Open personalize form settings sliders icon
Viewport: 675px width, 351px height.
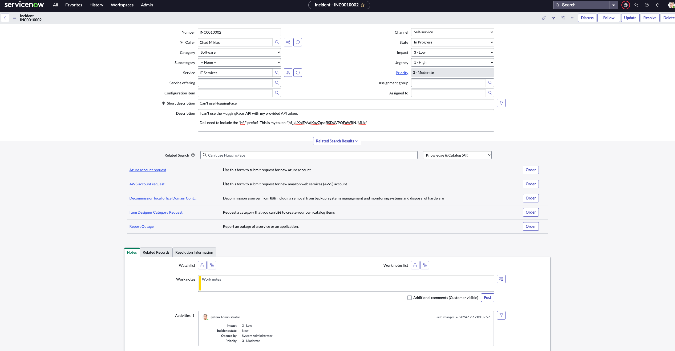tap(563, 18)
